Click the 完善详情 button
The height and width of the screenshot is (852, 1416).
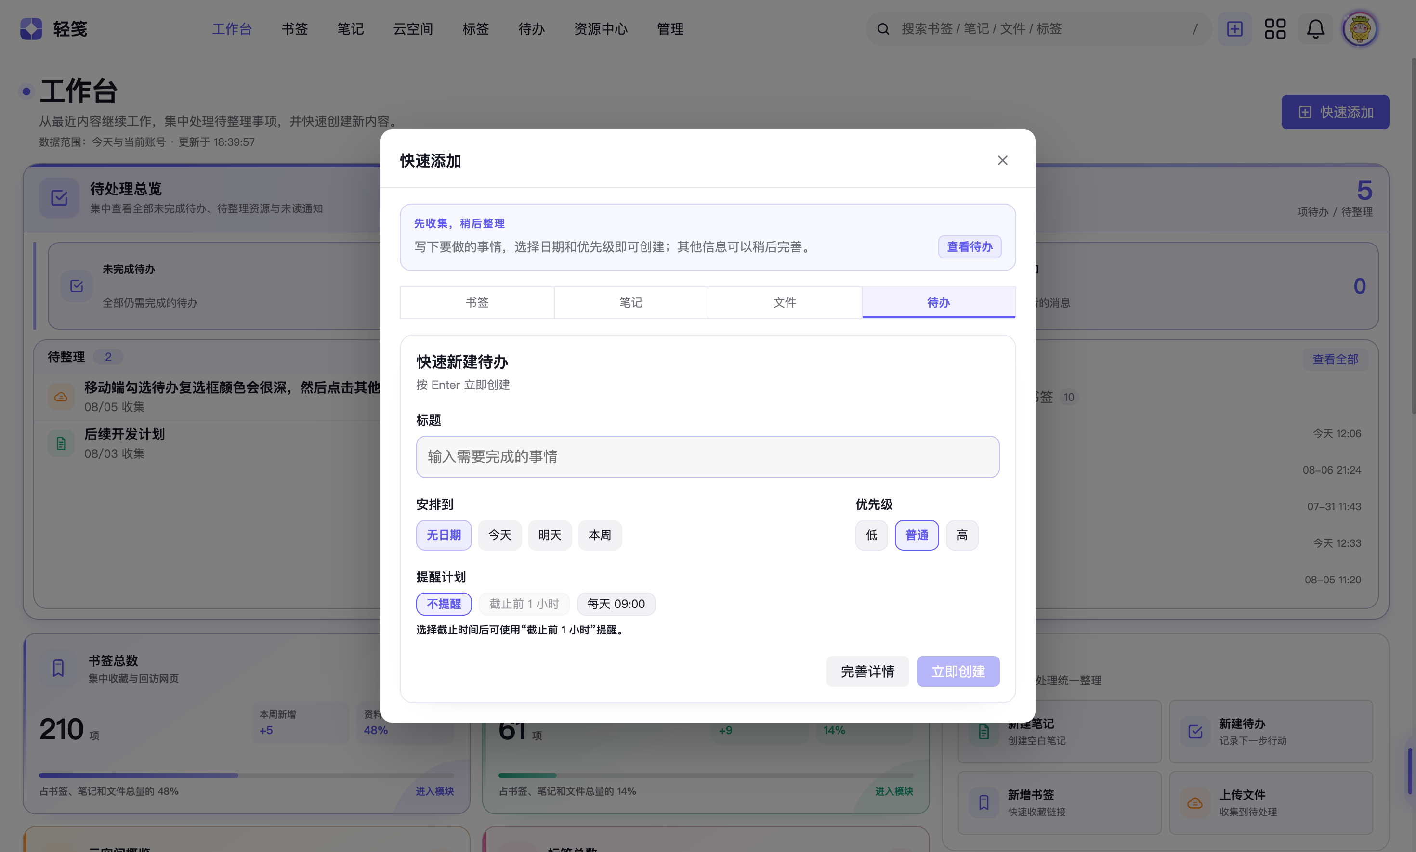coord(867,671)
